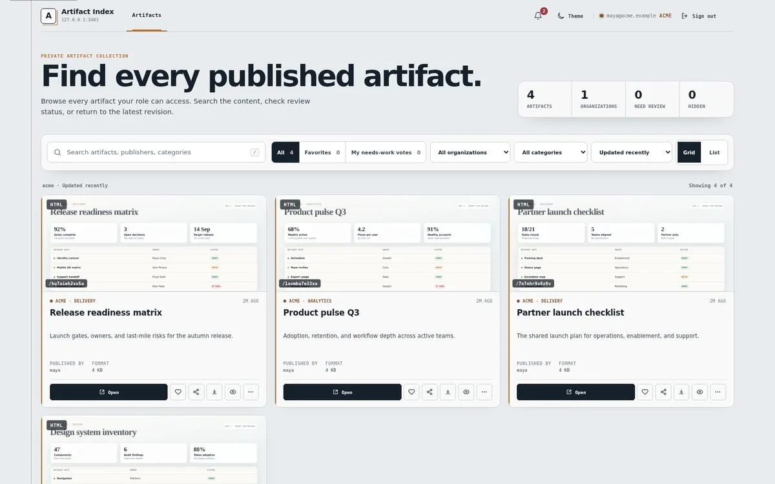Screen dimensions: 775x484
Task: Toggle visibility eye on Product pulse Q3
Action: 466,392
